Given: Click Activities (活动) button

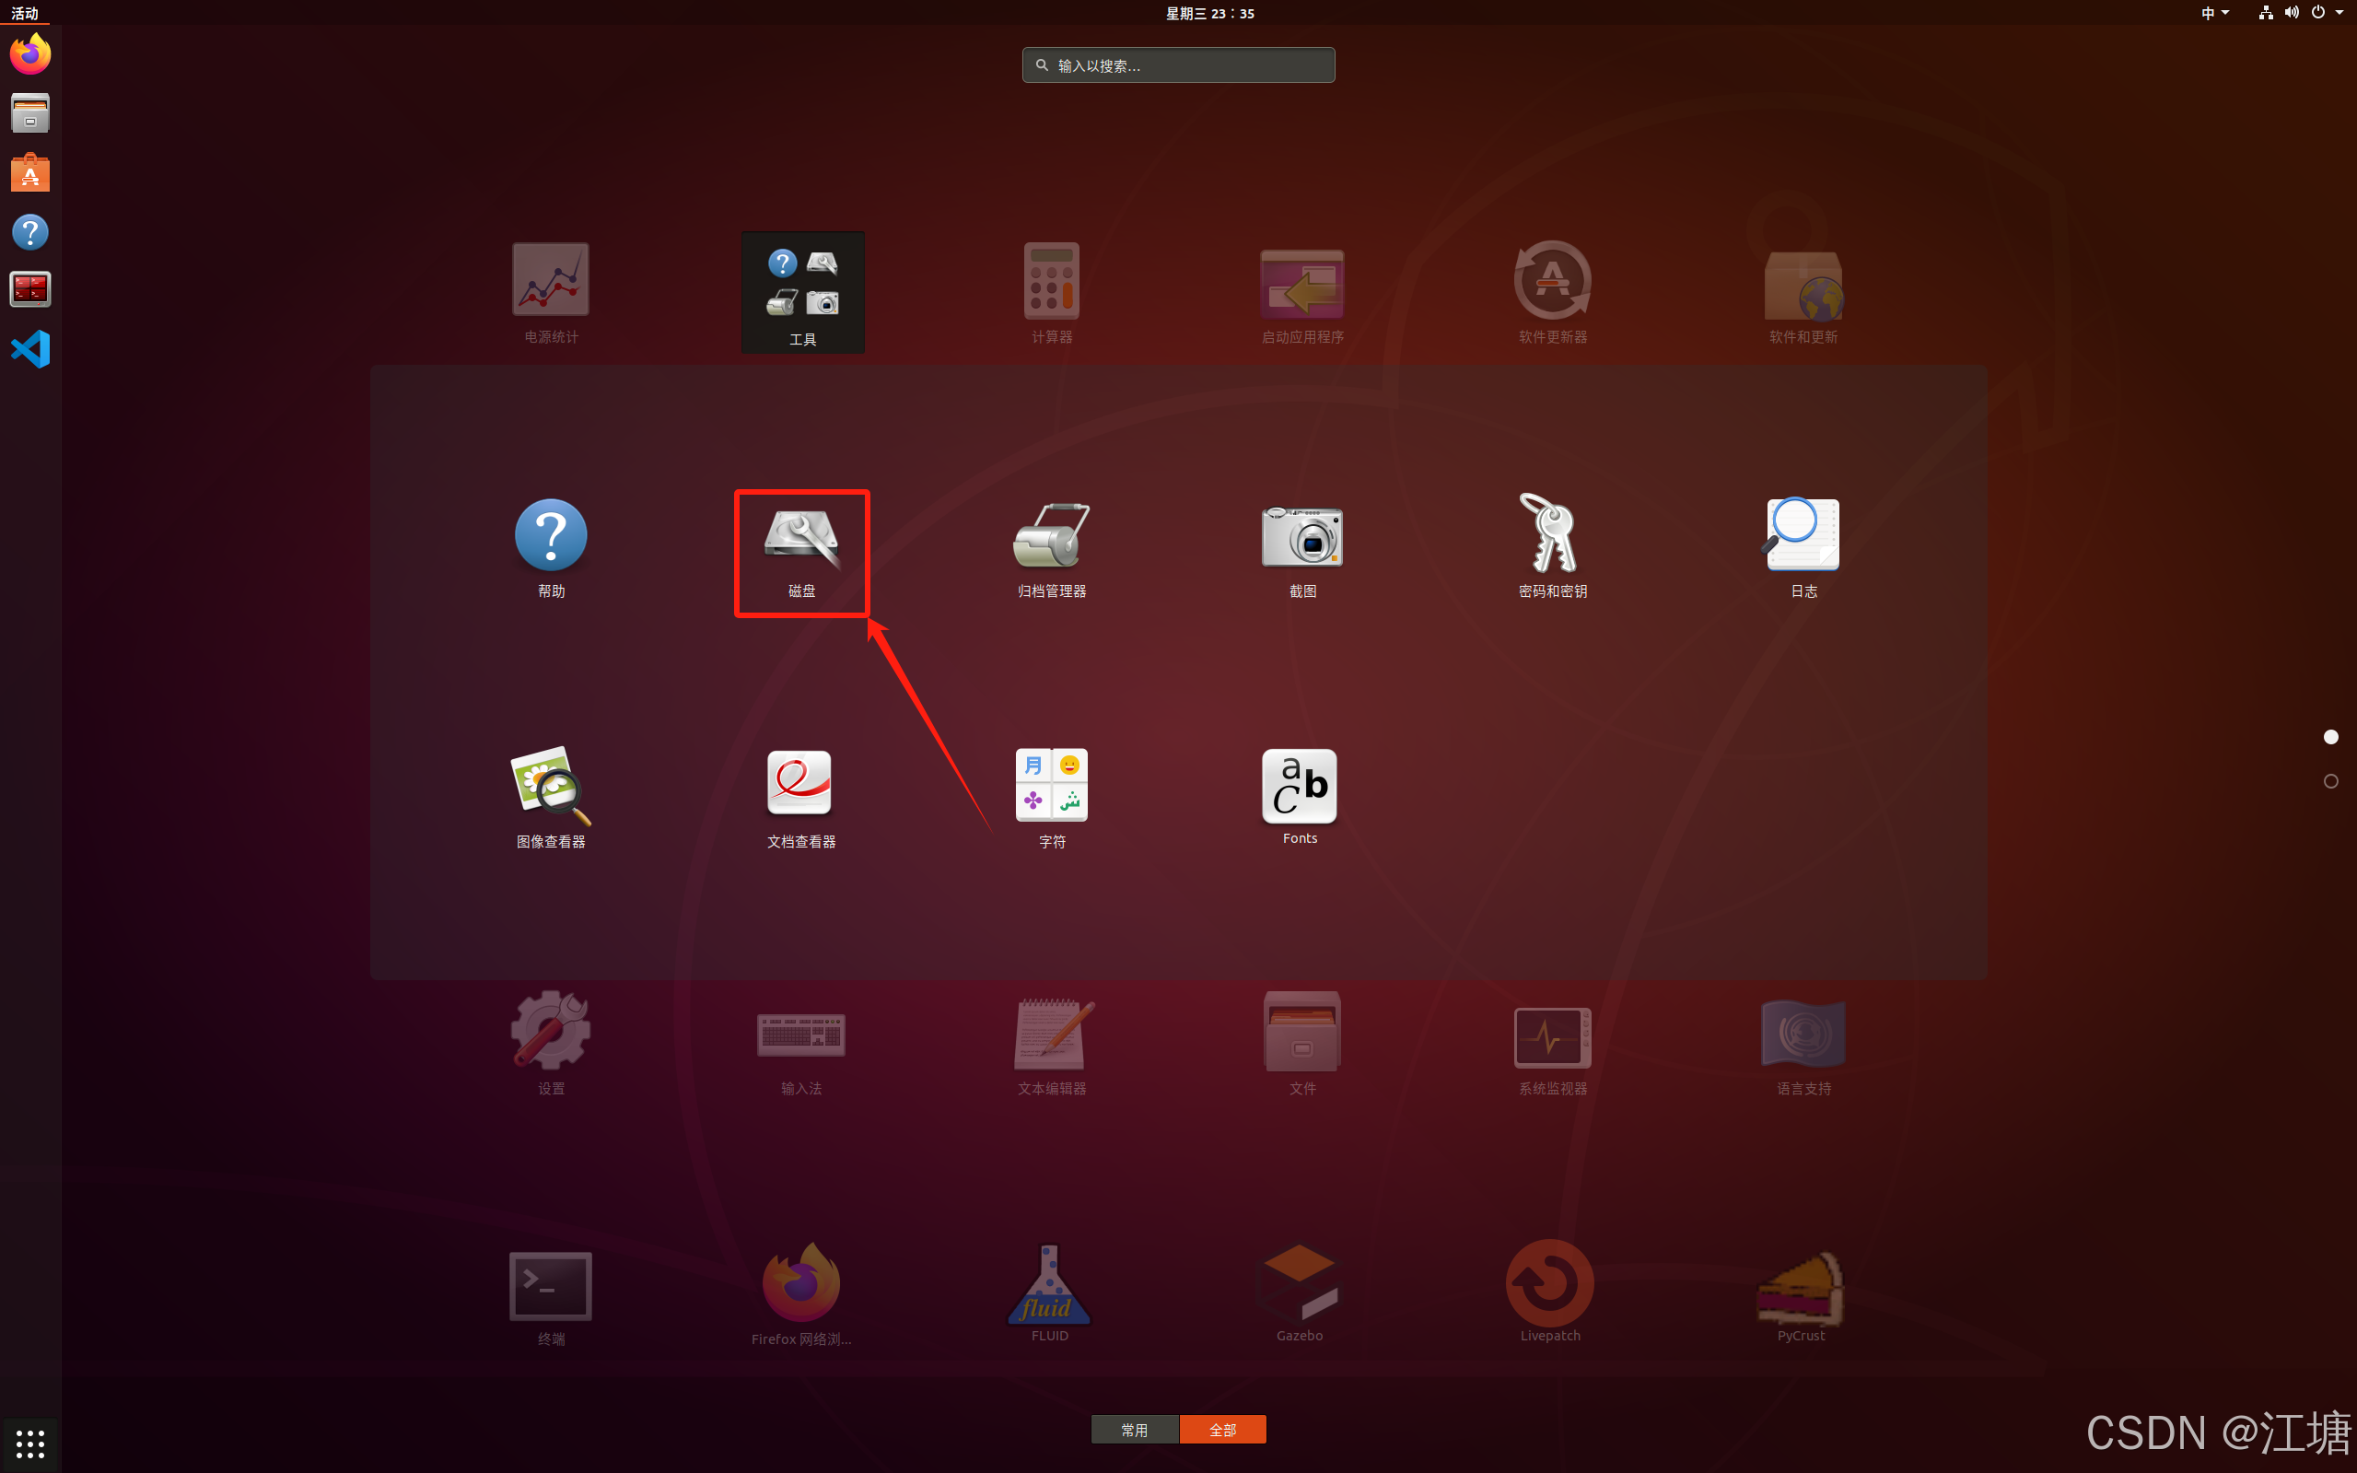Looking at the screenshot, I should [x=24, y=13].
